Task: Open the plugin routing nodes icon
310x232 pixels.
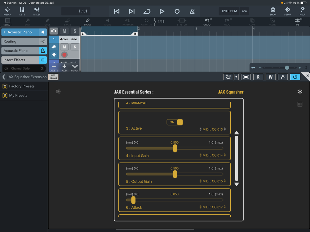Action: 283,77
